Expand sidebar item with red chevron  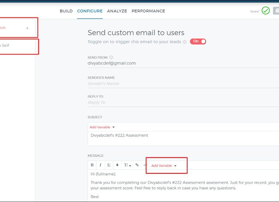27,28
